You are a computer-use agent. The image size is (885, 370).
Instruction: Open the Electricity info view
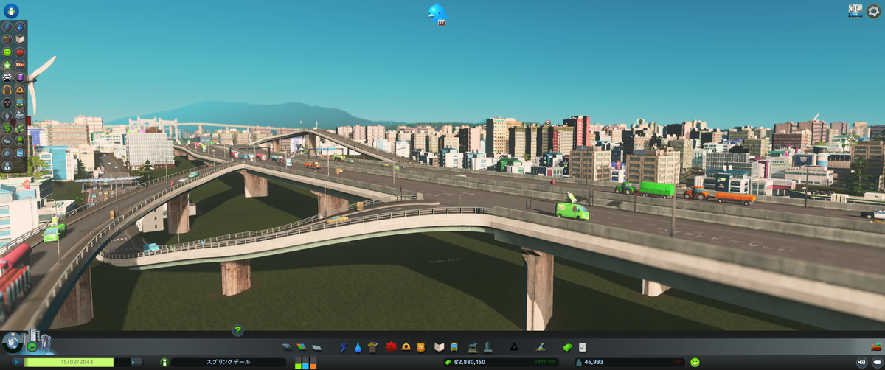(x=7, y=27)
